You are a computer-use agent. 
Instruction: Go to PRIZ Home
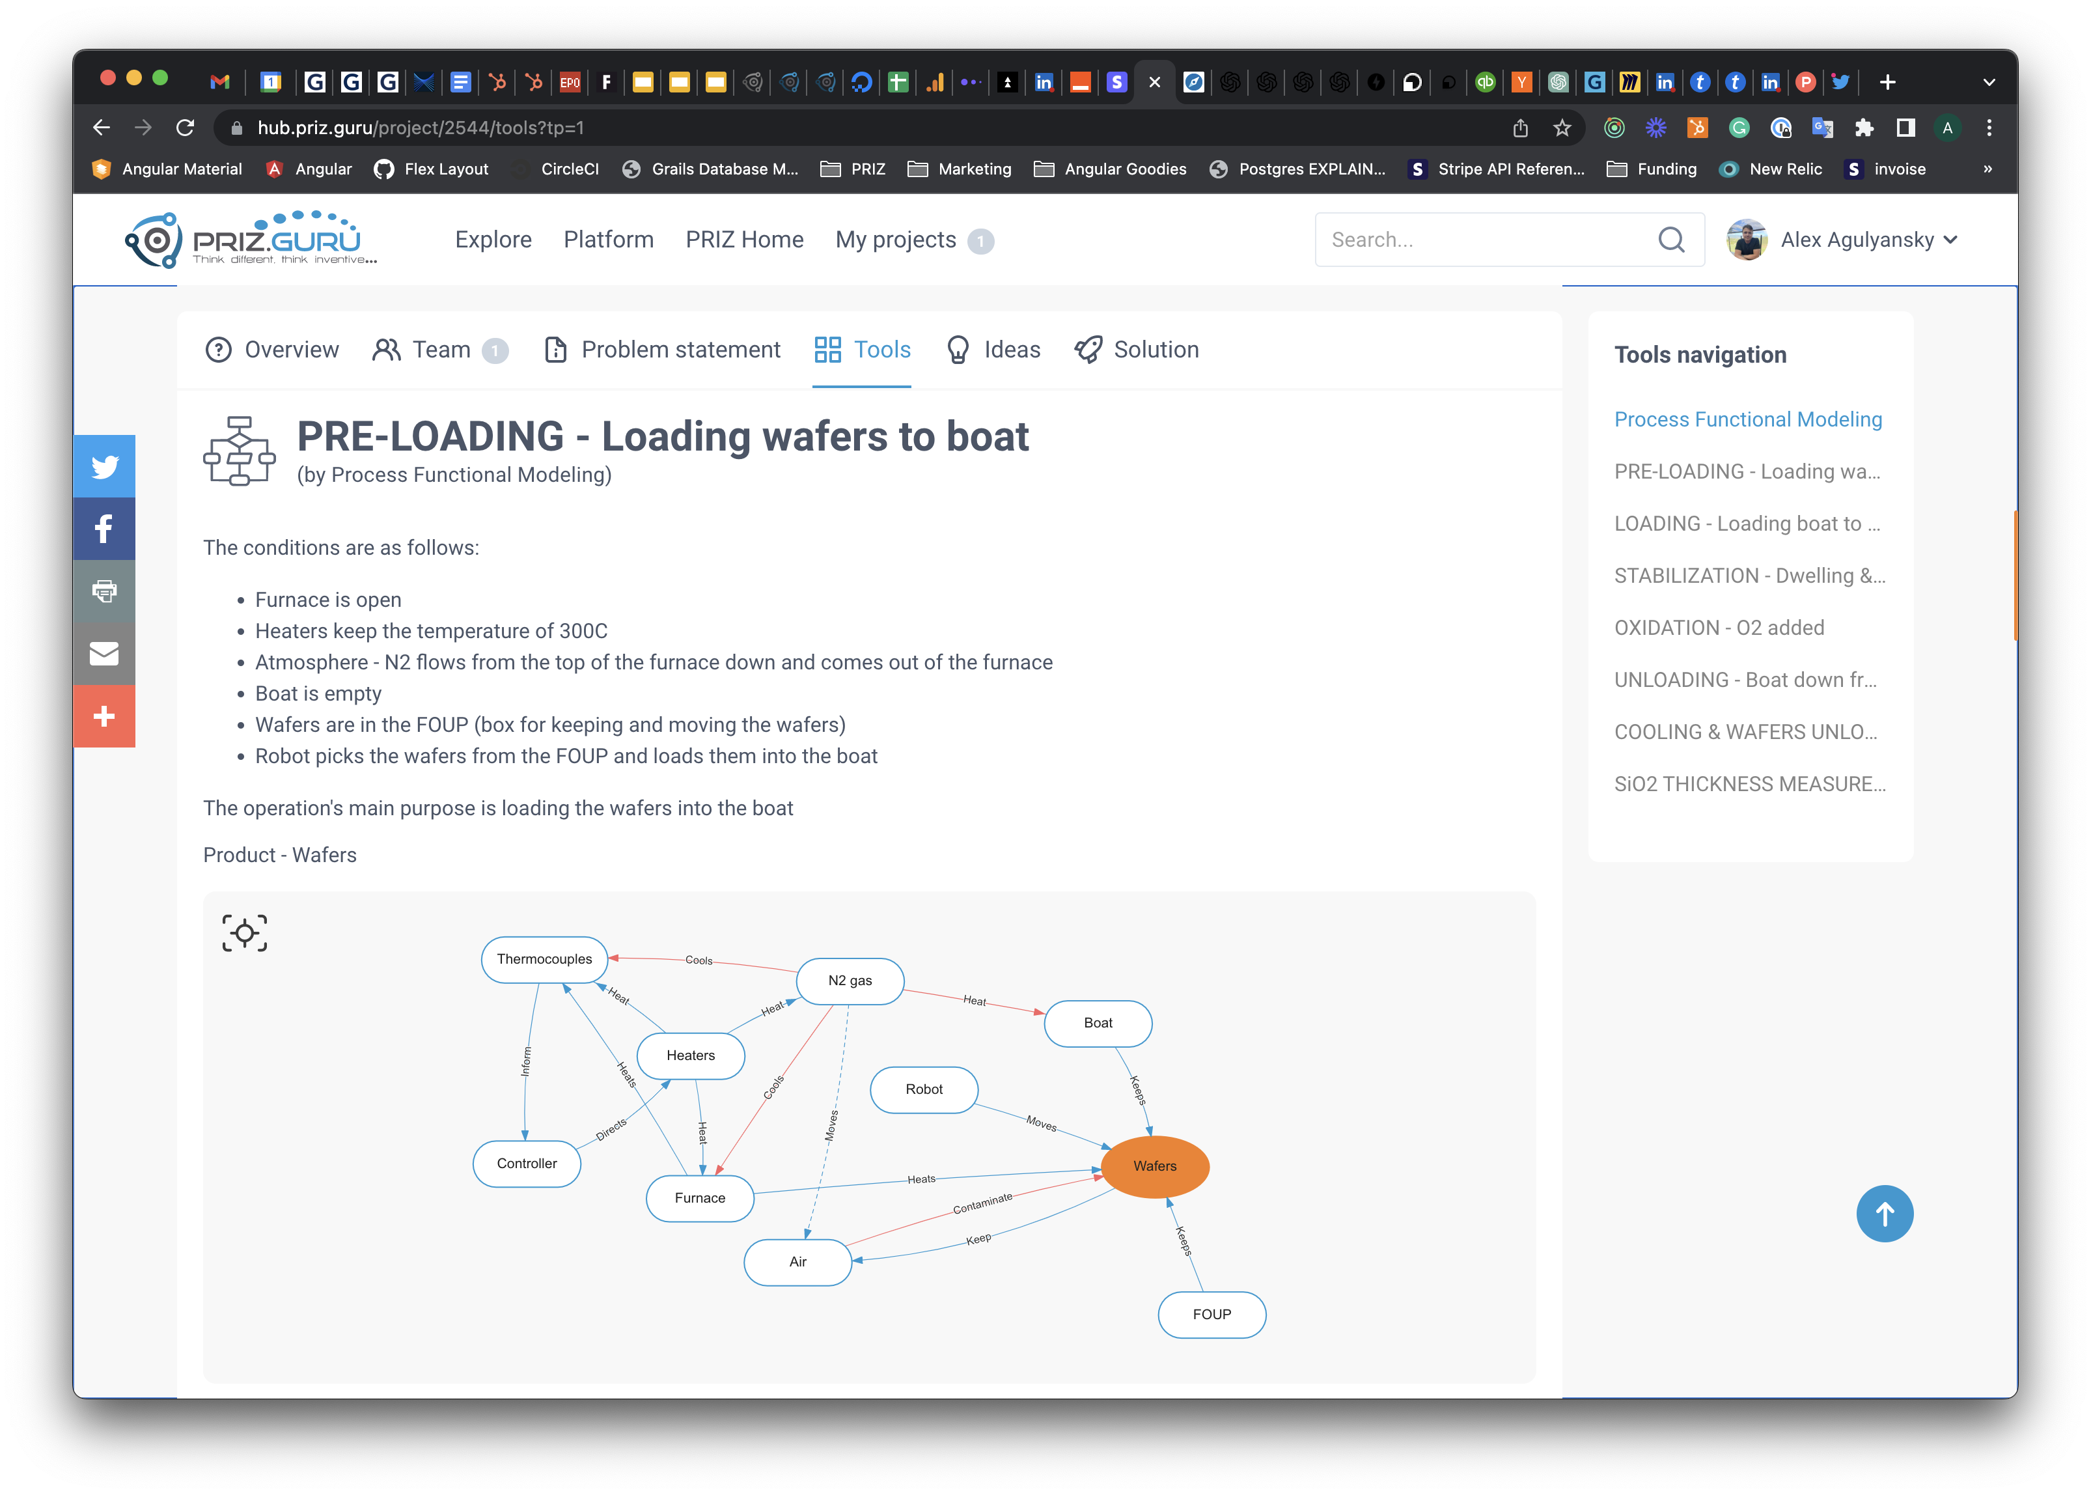[x=745, y=240]
